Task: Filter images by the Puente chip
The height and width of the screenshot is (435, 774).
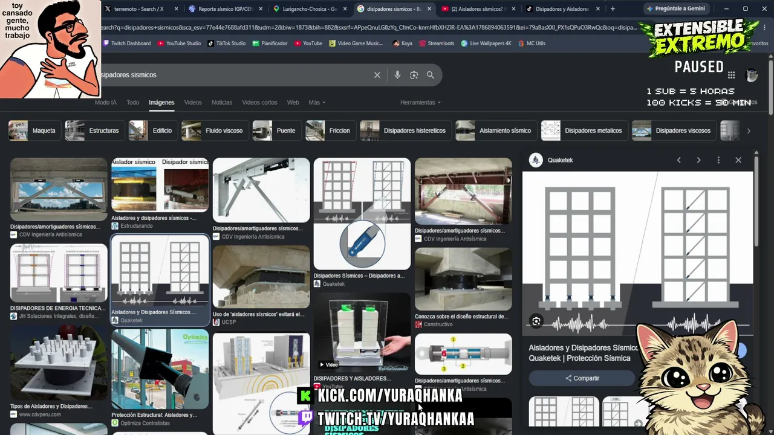Action: 276,130
